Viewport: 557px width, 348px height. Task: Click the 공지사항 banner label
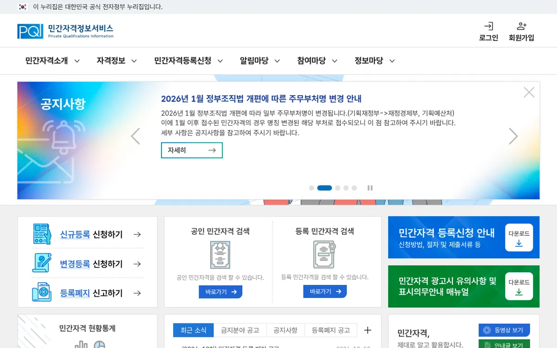pyautogui.click(x=63, y=103)
